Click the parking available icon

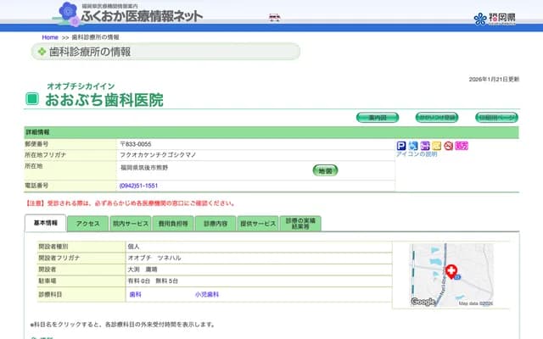(x=401, y=146)
